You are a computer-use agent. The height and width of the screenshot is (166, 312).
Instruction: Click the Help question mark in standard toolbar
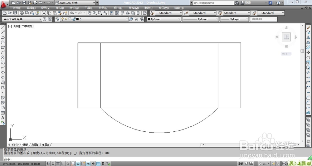(145, 13)
